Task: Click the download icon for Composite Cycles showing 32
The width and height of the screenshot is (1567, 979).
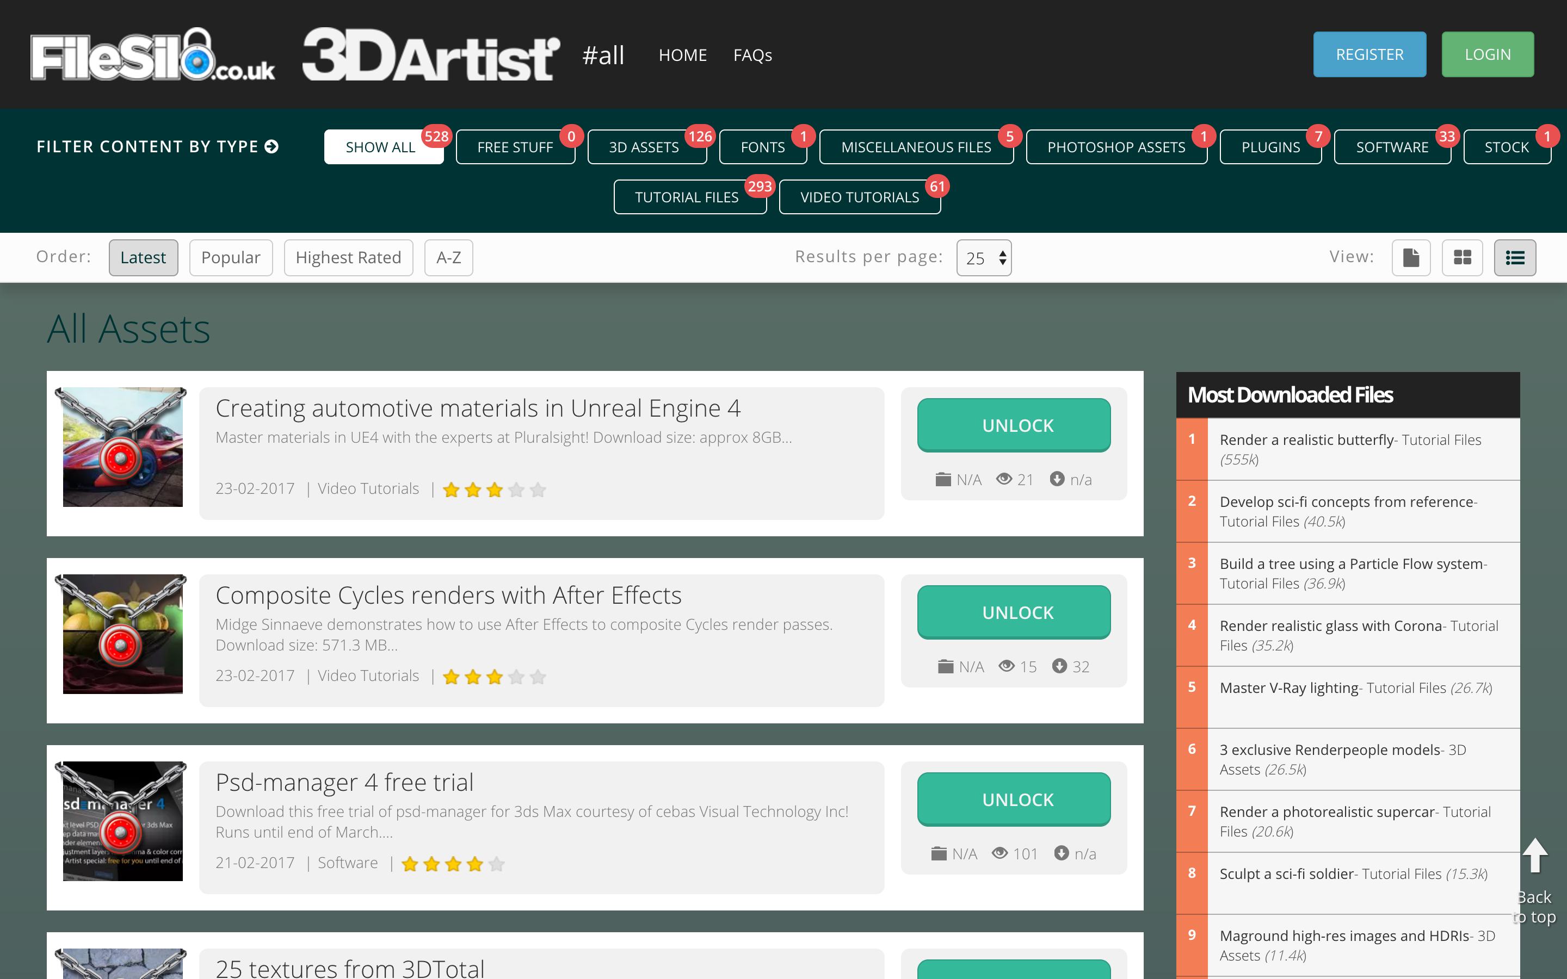Action: pyautogui.click(x=1059, y=666)
